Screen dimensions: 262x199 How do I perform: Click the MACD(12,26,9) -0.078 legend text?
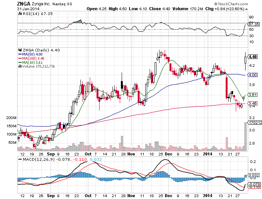(x=46, y=160)
